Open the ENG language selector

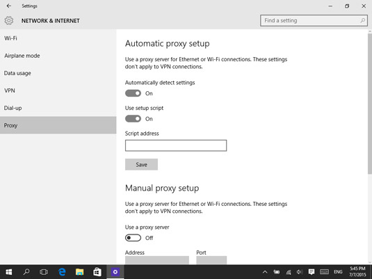338,272
